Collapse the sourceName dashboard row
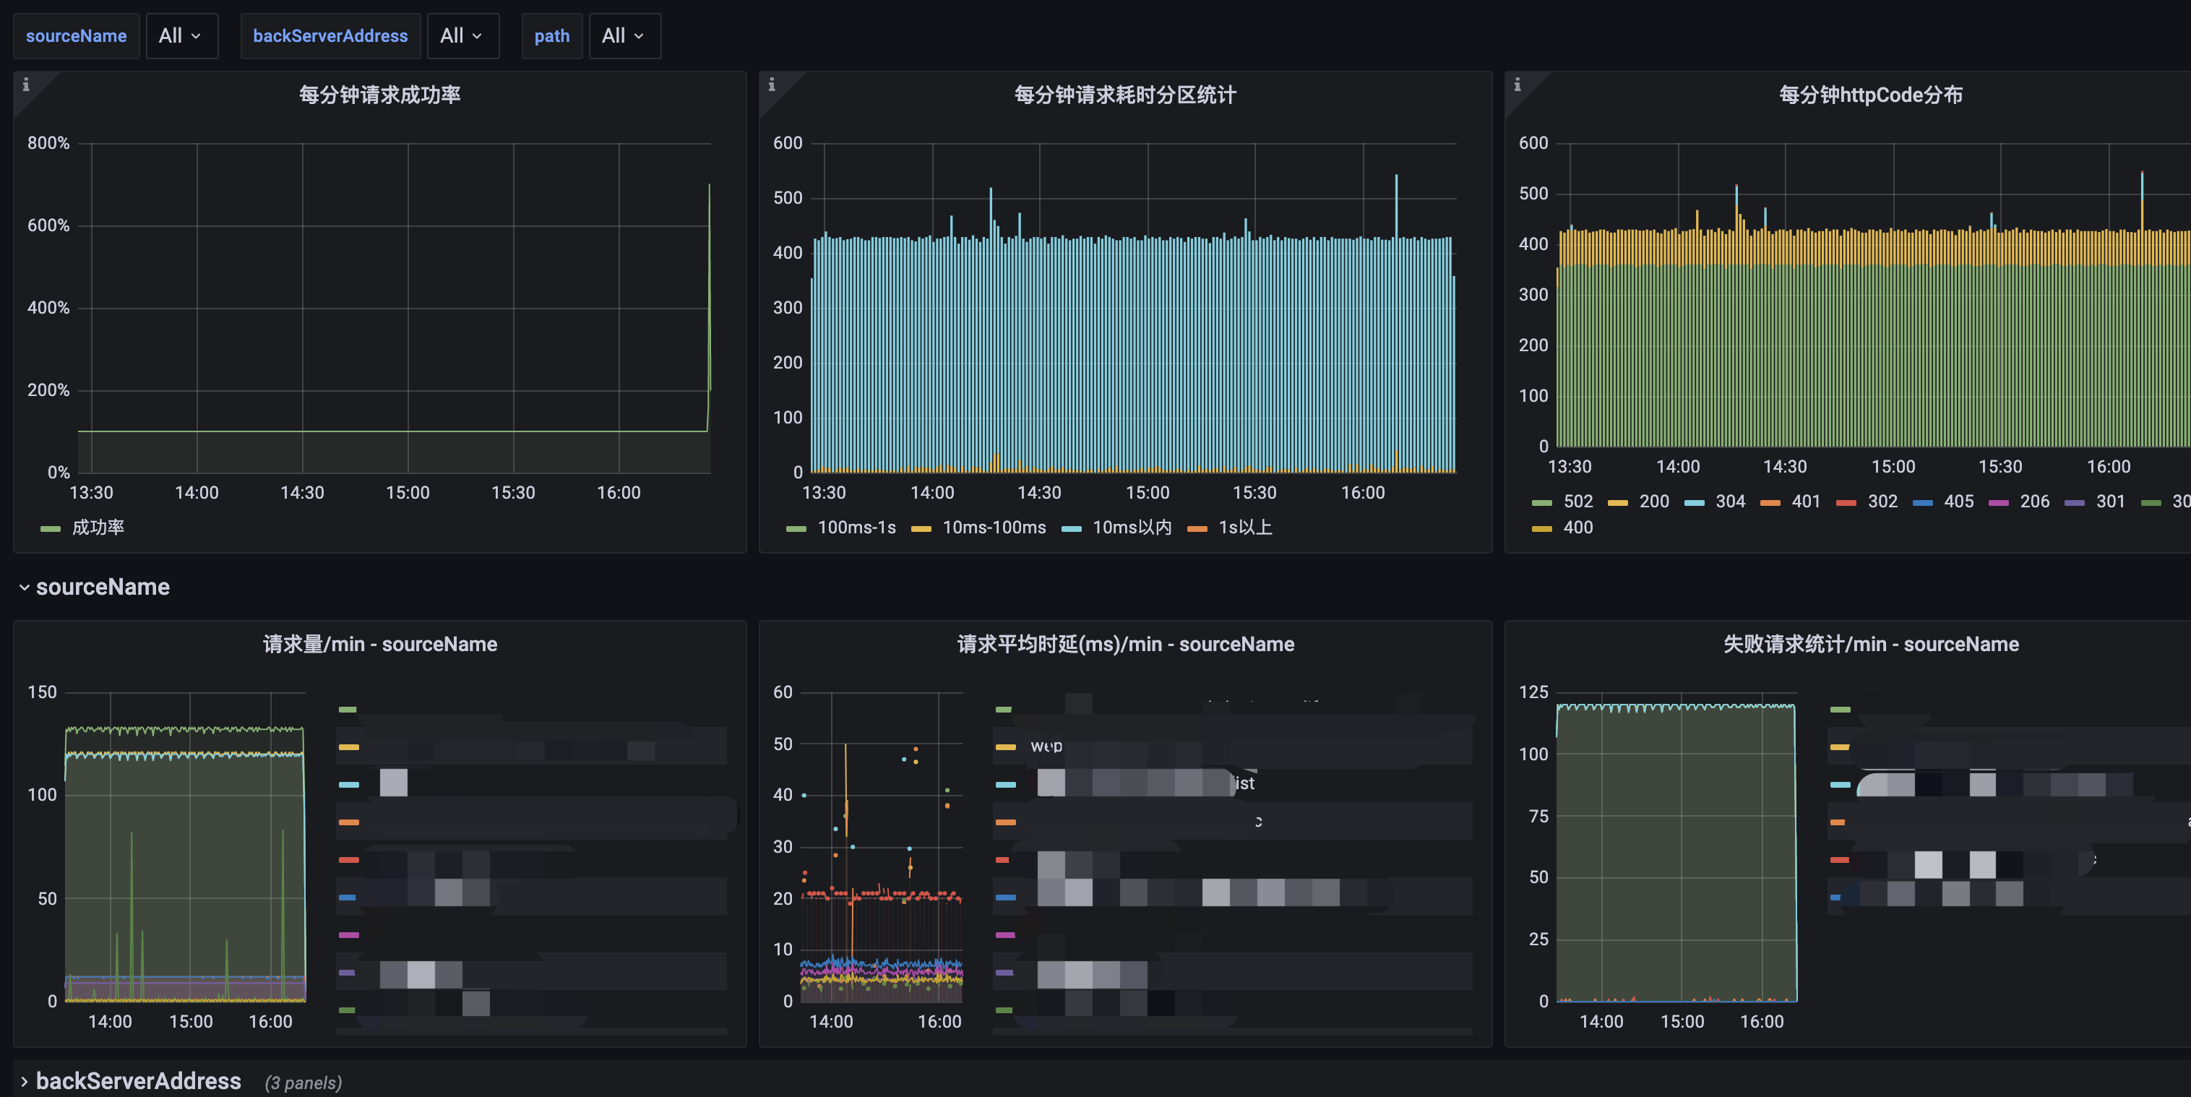The width and height of the screenshot is (2191, 1097). tap(24, 587)
